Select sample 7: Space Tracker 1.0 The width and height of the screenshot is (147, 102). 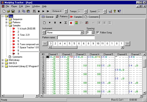pyautogui.click(x=28, y=47)
